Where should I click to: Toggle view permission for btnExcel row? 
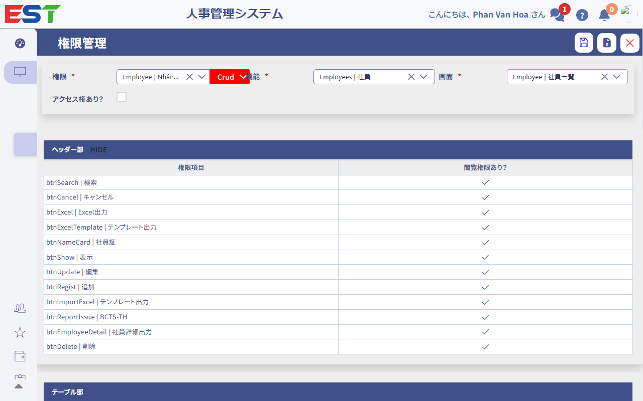click(485, 213)
